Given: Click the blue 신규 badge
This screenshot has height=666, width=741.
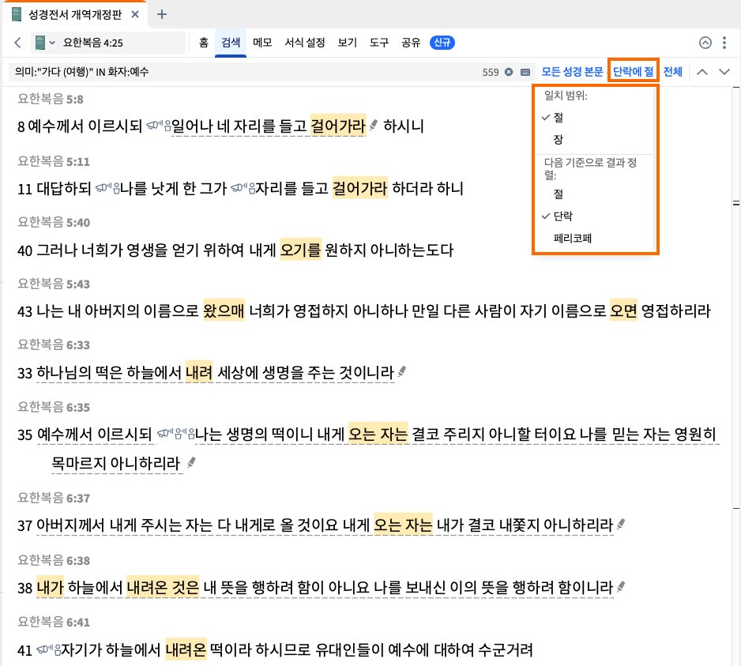Looking at the screenshot, I should 442,43.
